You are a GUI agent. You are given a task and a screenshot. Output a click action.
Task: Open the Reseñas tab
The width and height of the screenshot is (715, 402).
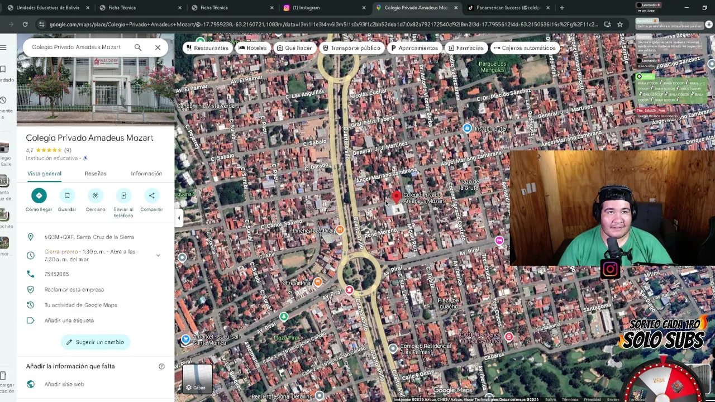tap(96, 174)
